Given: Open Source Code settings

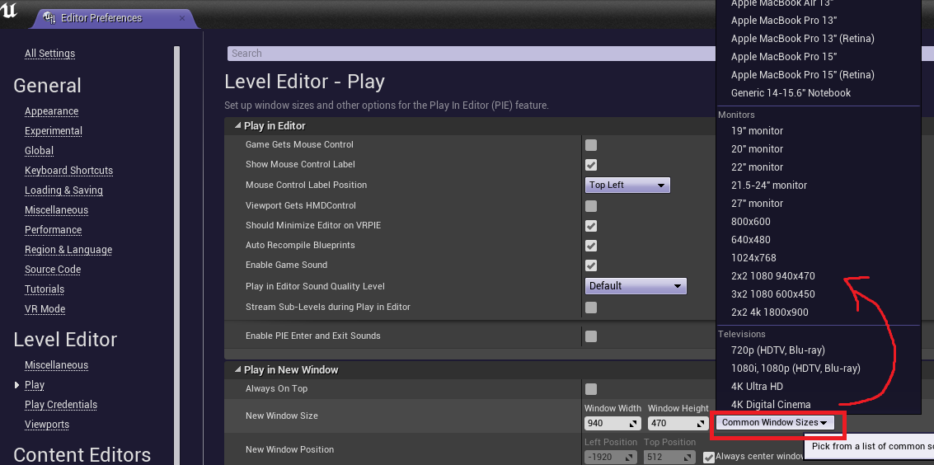Looking at the screenshot, I should (x=53, y=269).
